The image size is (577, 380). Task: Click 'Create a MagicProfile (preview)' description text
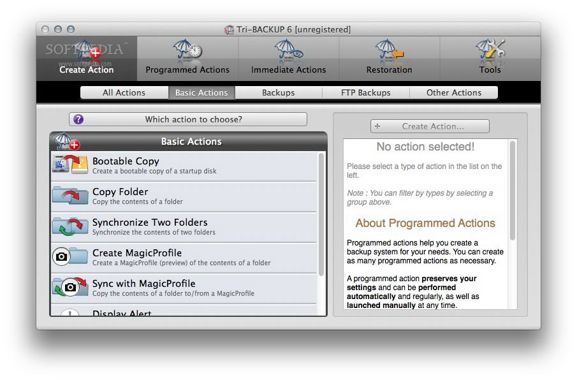182,263
